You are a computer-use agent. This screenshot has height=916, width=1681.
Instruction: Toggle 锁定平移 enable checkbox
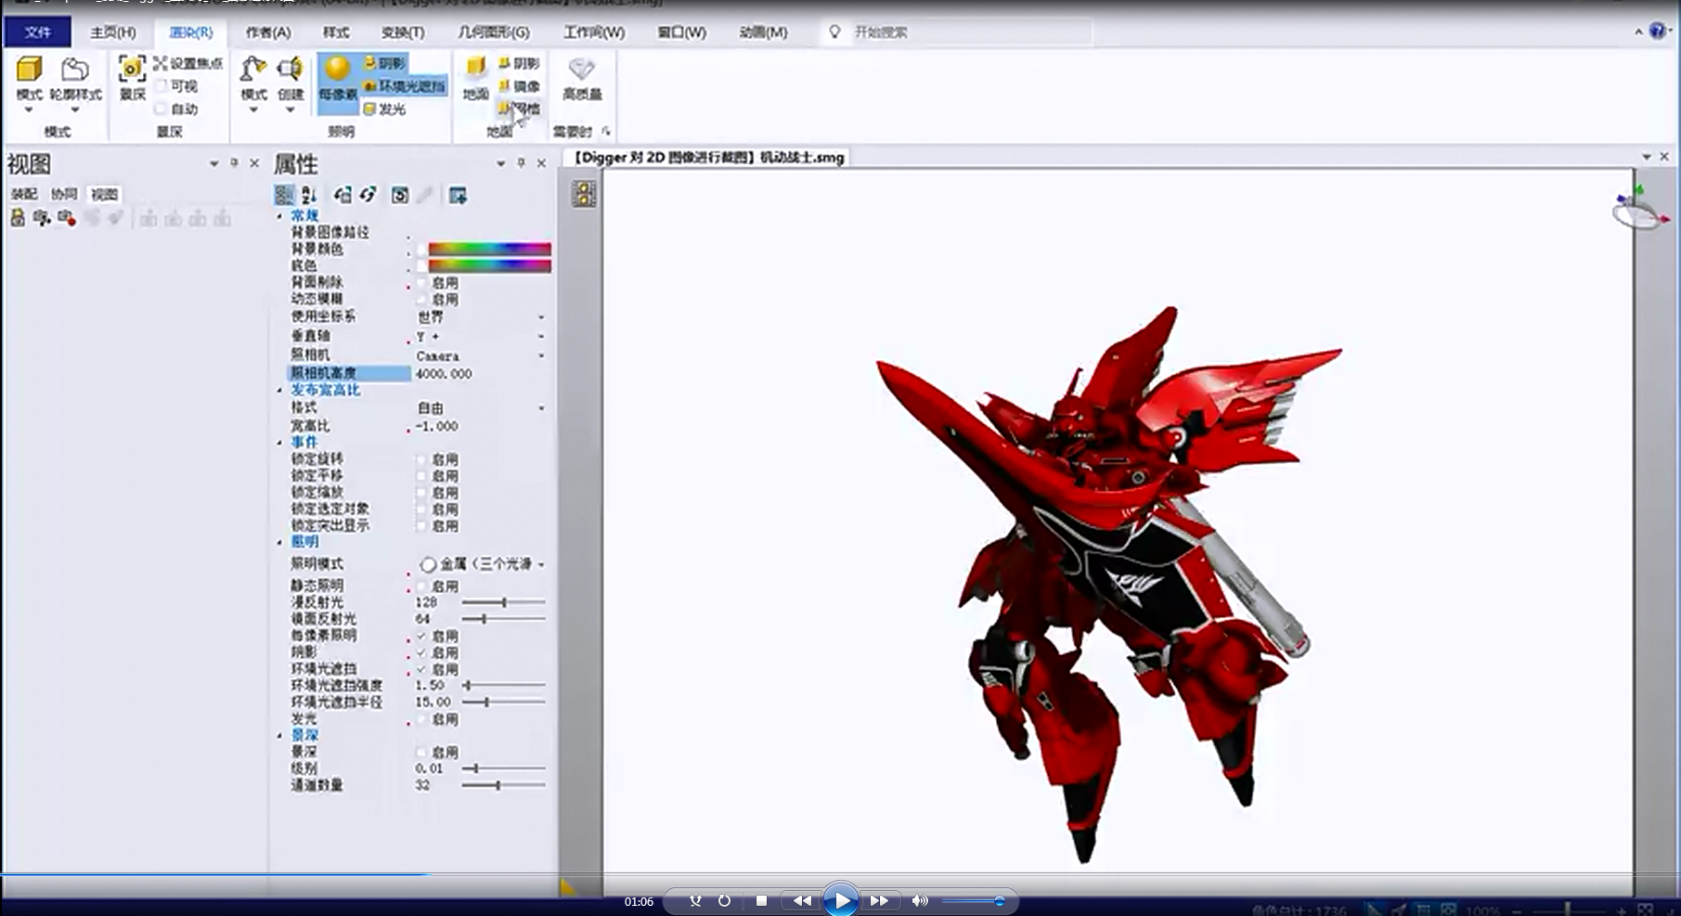pos(421,476)
